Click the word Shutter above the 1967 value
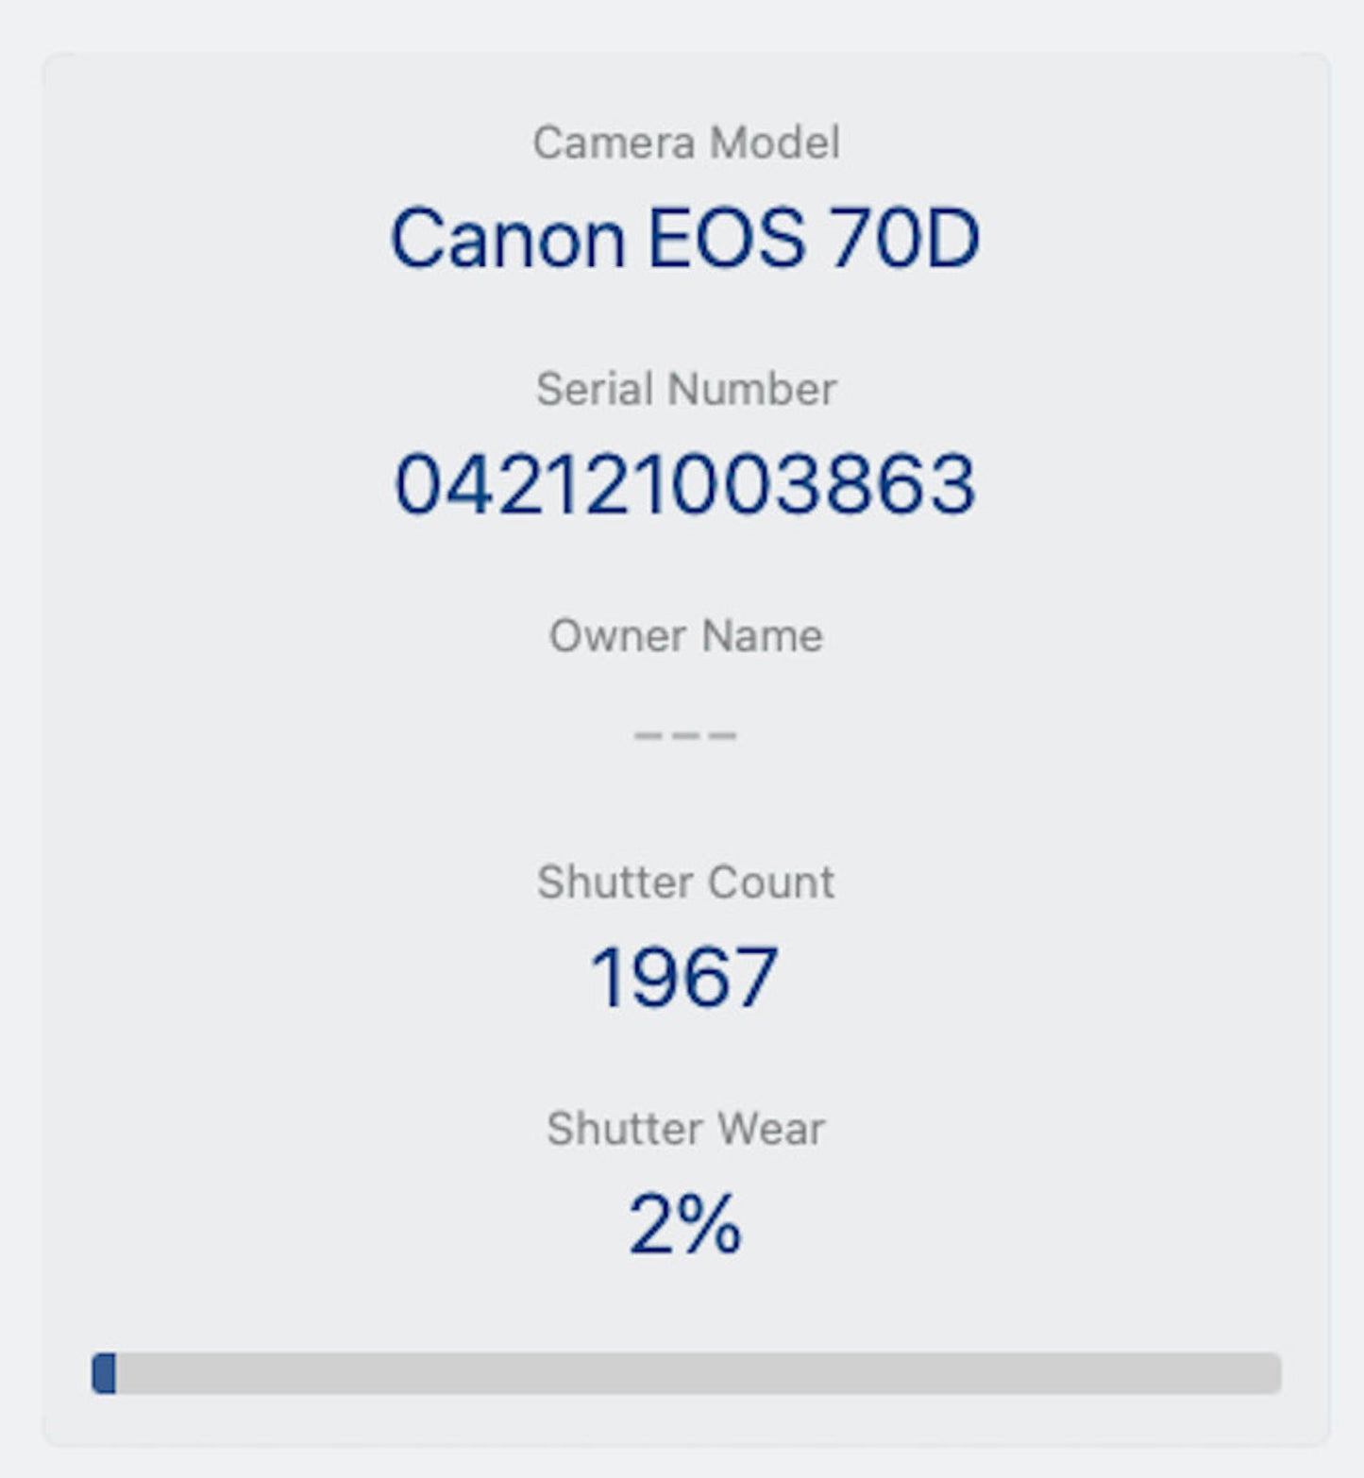This screenshot has height=1478, width=1364. point(614,882)
